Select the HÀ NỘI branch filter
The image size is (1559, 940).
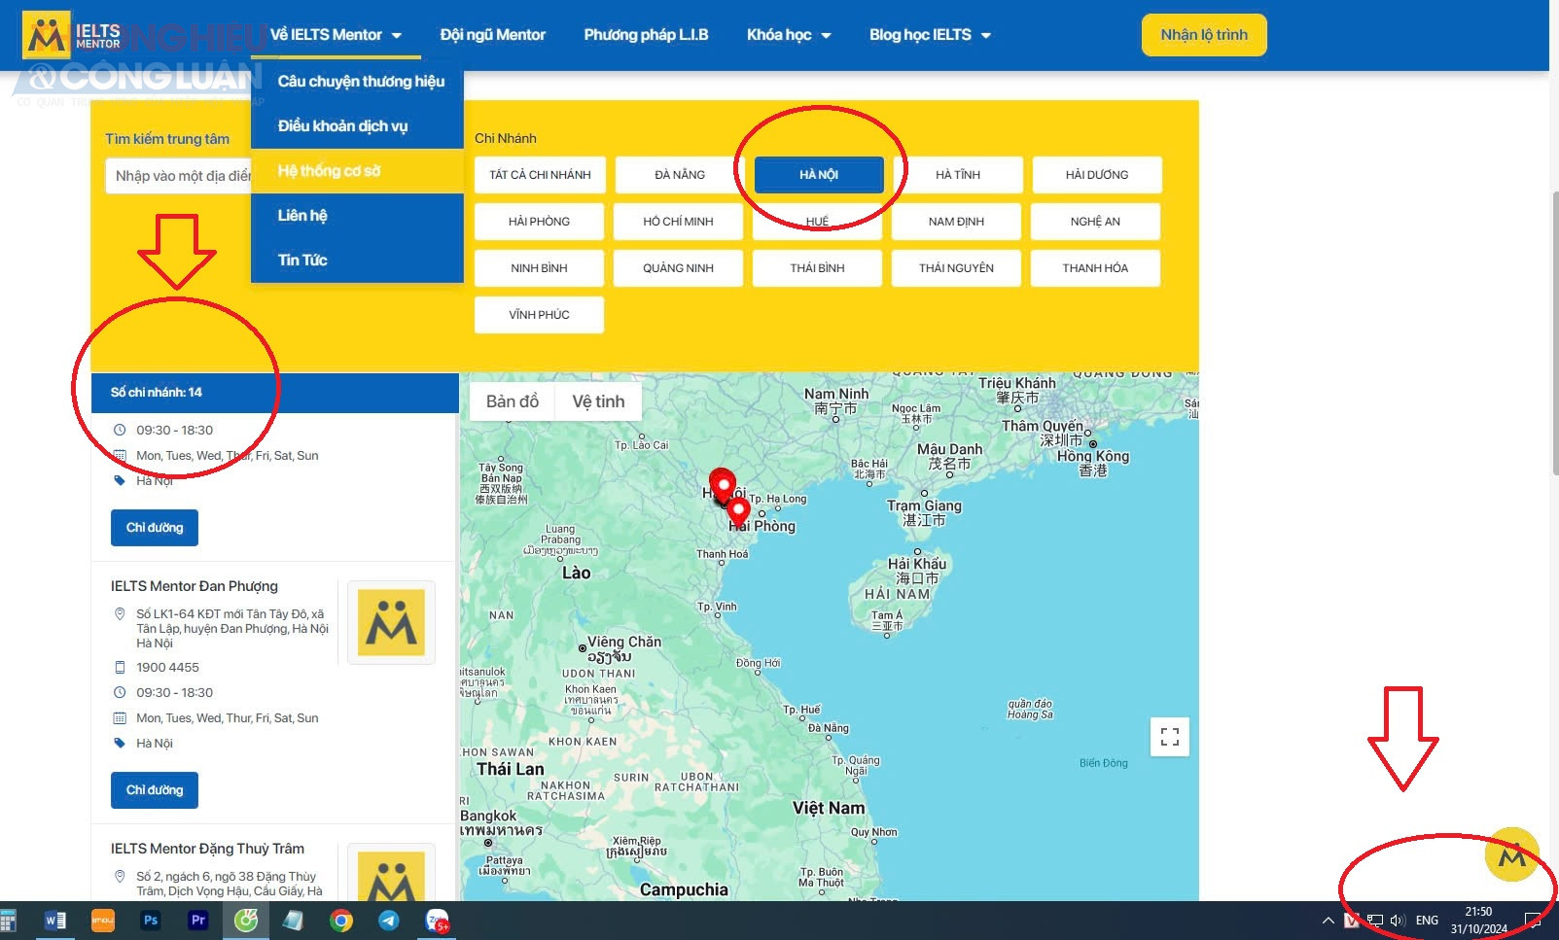tap(819, 175)
